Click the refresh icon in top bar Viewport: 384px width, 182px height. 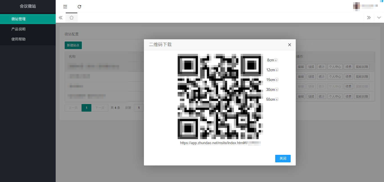pyautogui.click(x=80, y=6)
